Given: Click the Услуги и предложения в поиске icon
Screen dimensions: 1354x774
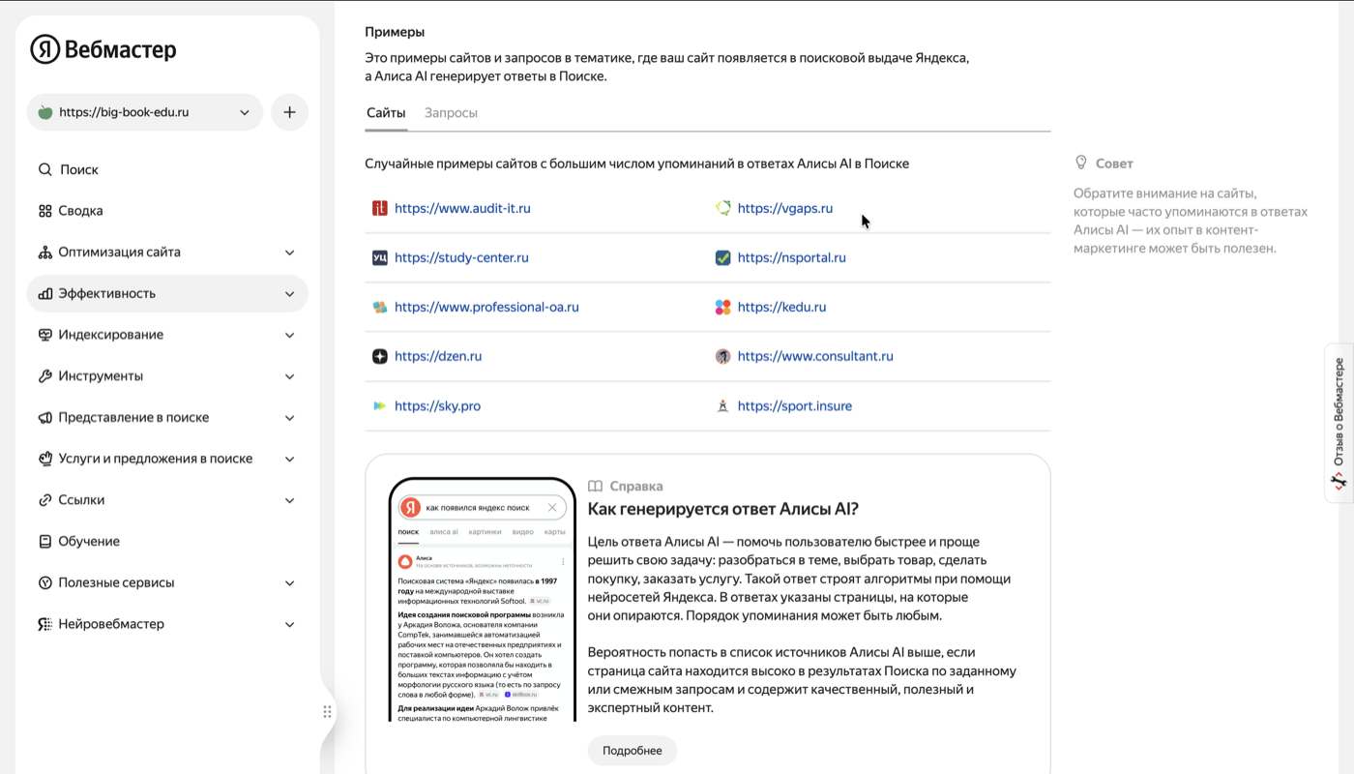Looking at the screenshot, I should [x=44, y=459].
